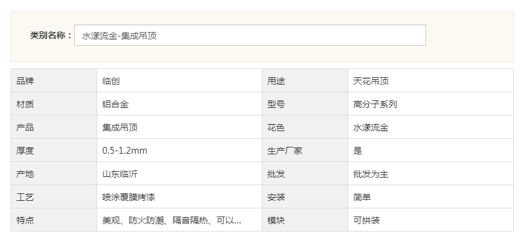Click the 用途 value 天花吊顶

[x=371, y=81]
